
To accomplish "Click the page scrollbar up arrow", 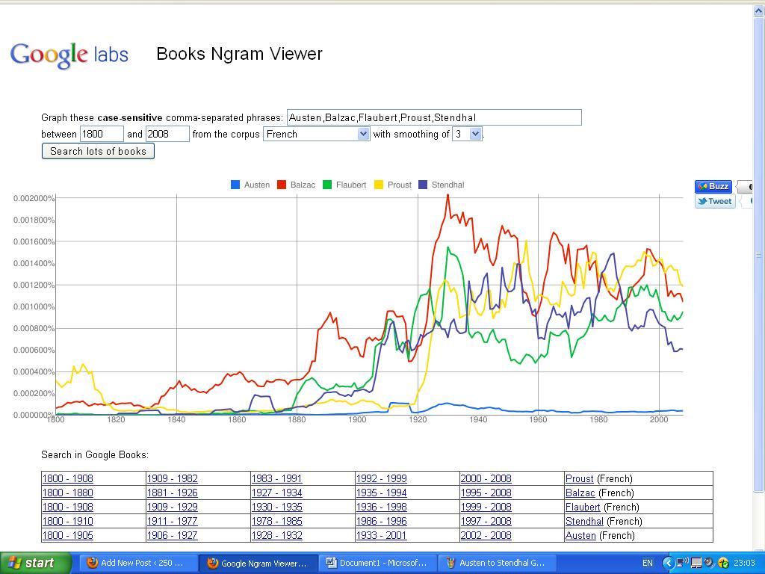I will pyautogui.click(x=759, y=10).
